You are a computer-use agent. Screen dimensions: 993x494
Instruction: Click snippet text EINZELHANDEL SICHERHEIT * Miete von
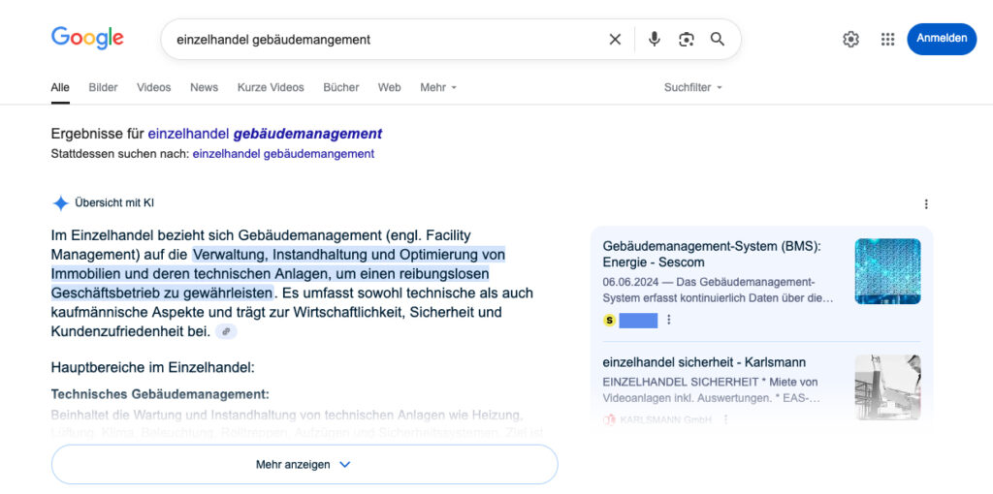tap(710, 382)
